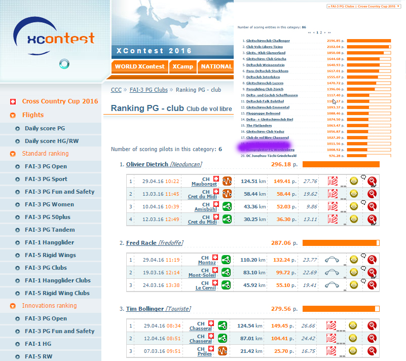
Task: Select FAI-1 HG innovations ranking
Action: [x=38, y=344]
